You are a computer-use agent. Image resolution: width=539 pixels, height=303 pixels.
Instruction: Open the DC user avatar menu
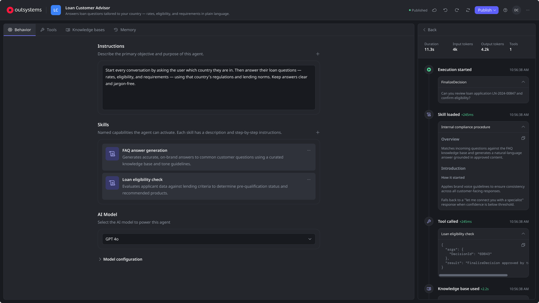(x=517, y=10)
